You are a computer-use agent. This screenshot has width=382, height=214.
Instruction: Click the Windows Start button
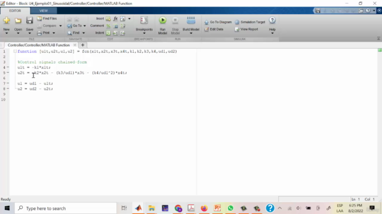pyautogui.click(x=7, y=208)
